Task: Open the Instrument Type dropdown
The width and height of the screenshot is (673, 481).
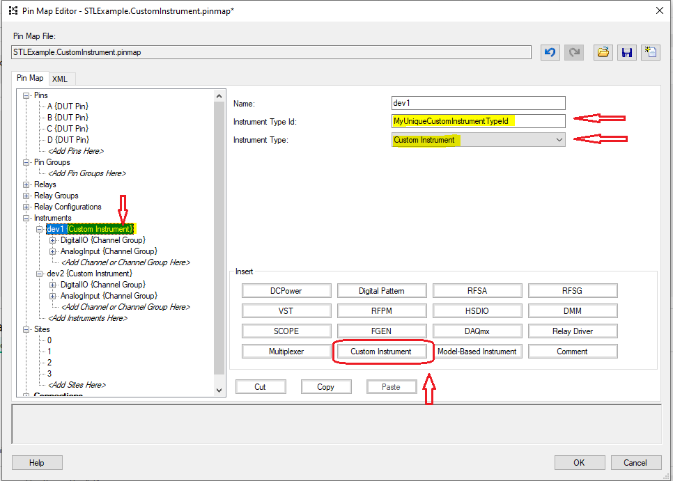Action: (559, 140)
